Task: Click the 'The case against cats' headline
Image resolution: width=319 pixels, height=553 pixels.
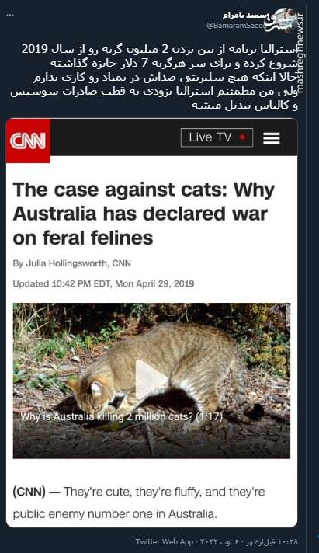Action: coord(144,214)
